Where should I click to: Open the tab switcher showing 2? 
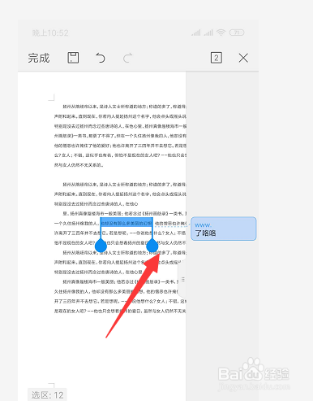217,58
